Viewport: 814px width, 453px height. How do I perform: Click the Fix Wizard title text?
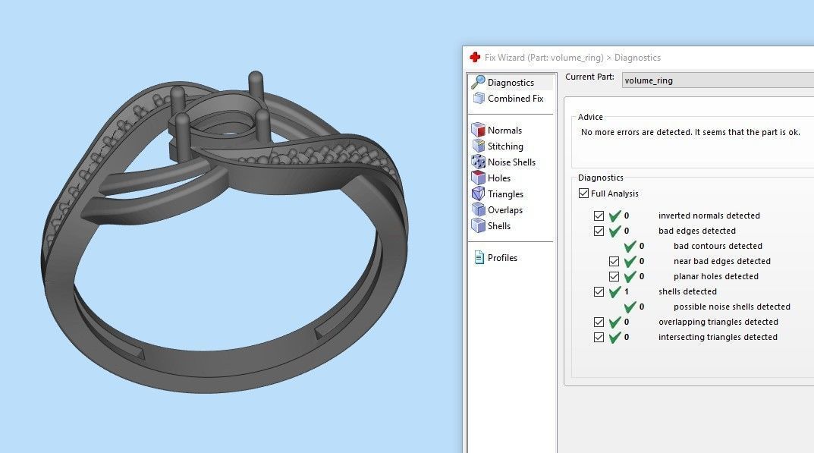click(573, 58)
